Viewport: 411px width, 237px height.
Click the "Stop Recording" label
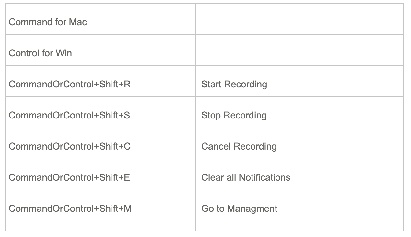[x=234, y=115]
